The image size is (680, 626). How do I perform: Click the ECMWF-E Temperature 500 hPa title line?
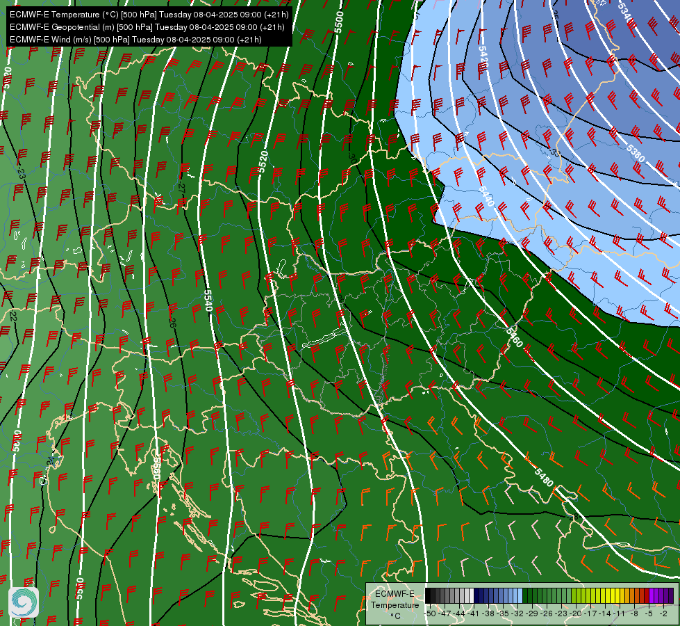click(x=149, y=15)
